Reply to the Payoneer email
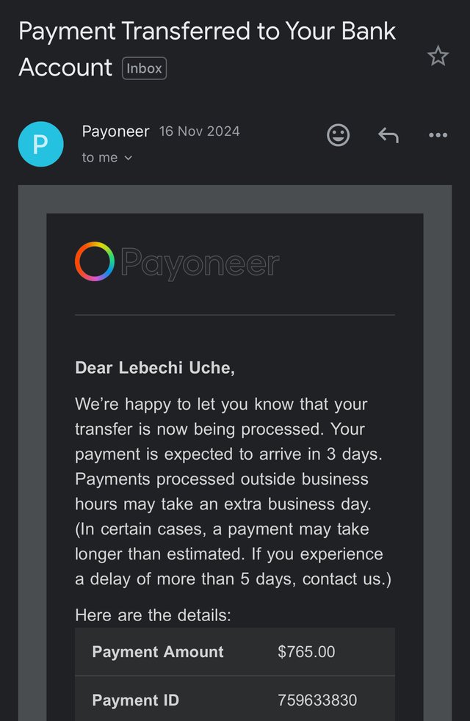This screenshot has height=721, width=470. point(388,135)
